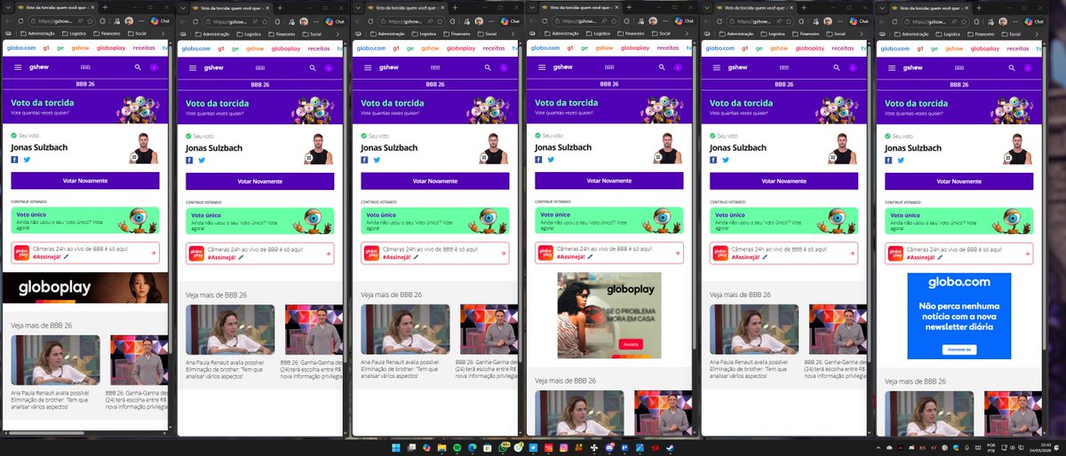Click Inscreva-se in globo.com newsletter ad
Image resolution: width=1066 pixels, height=456 pixels.
[959, 349]
